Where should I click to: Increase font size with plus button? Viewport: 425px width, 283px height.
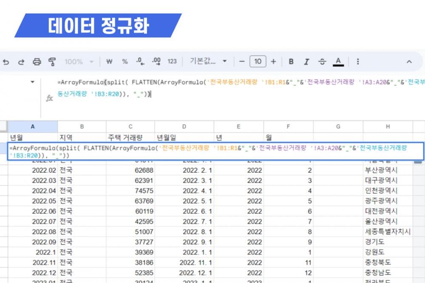[273, 62]
